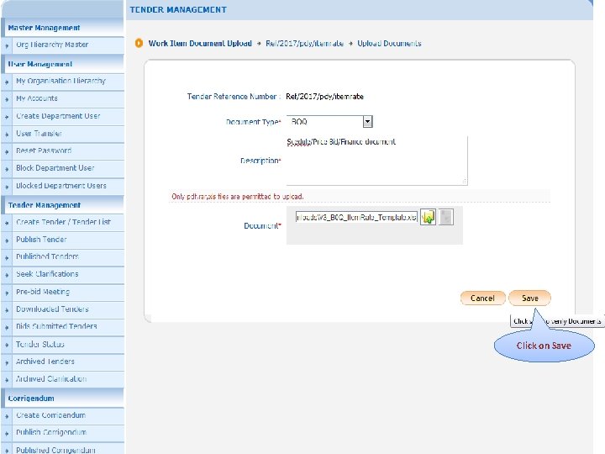The image size is (605, 454).
Task: Click the orange breadcrumb bullet icon
Action: [139, 43]
